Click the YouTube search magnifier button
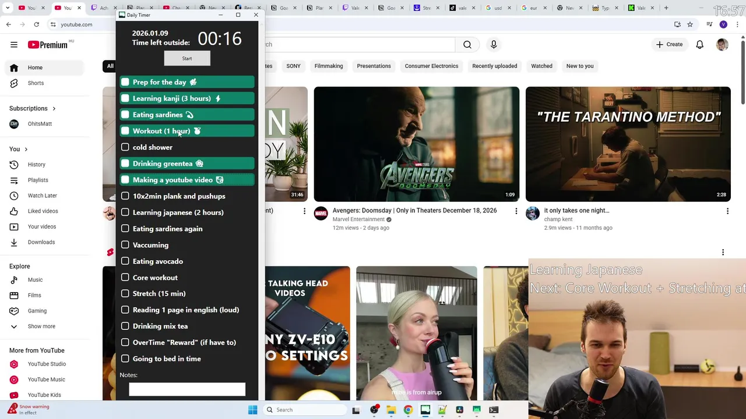746x419 pixels. (467, 44)
